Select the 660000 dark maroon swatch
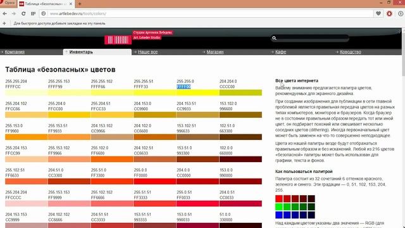 click(x=240, y=159)
